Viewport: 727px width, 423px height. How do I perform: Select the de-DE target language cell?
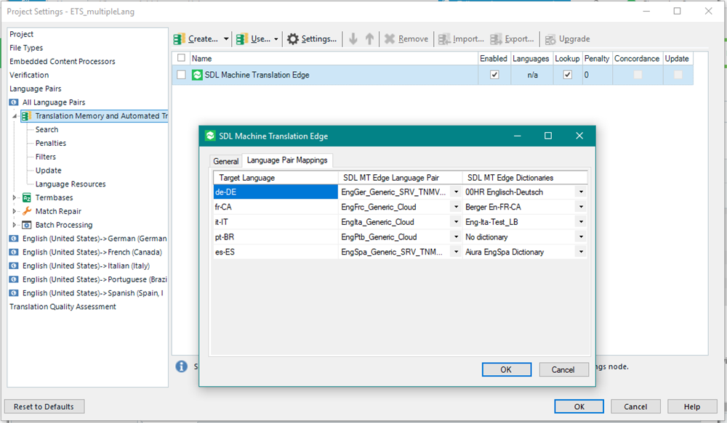pos(276,192)
